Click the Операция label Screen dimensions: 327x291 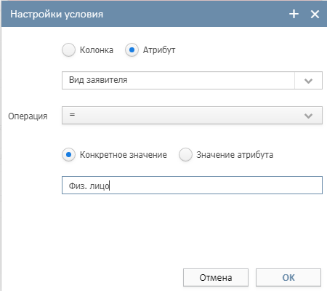coord(28,116)
